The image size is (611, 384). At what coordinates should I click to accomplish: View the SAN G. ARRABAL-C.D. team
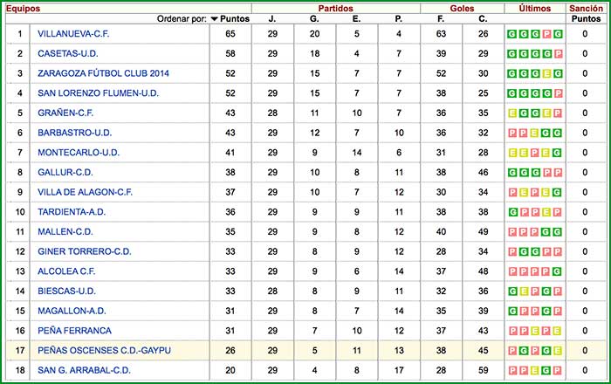83,370
